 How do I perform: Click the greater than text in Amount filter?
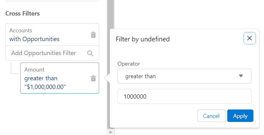click(x=41, y=78)
